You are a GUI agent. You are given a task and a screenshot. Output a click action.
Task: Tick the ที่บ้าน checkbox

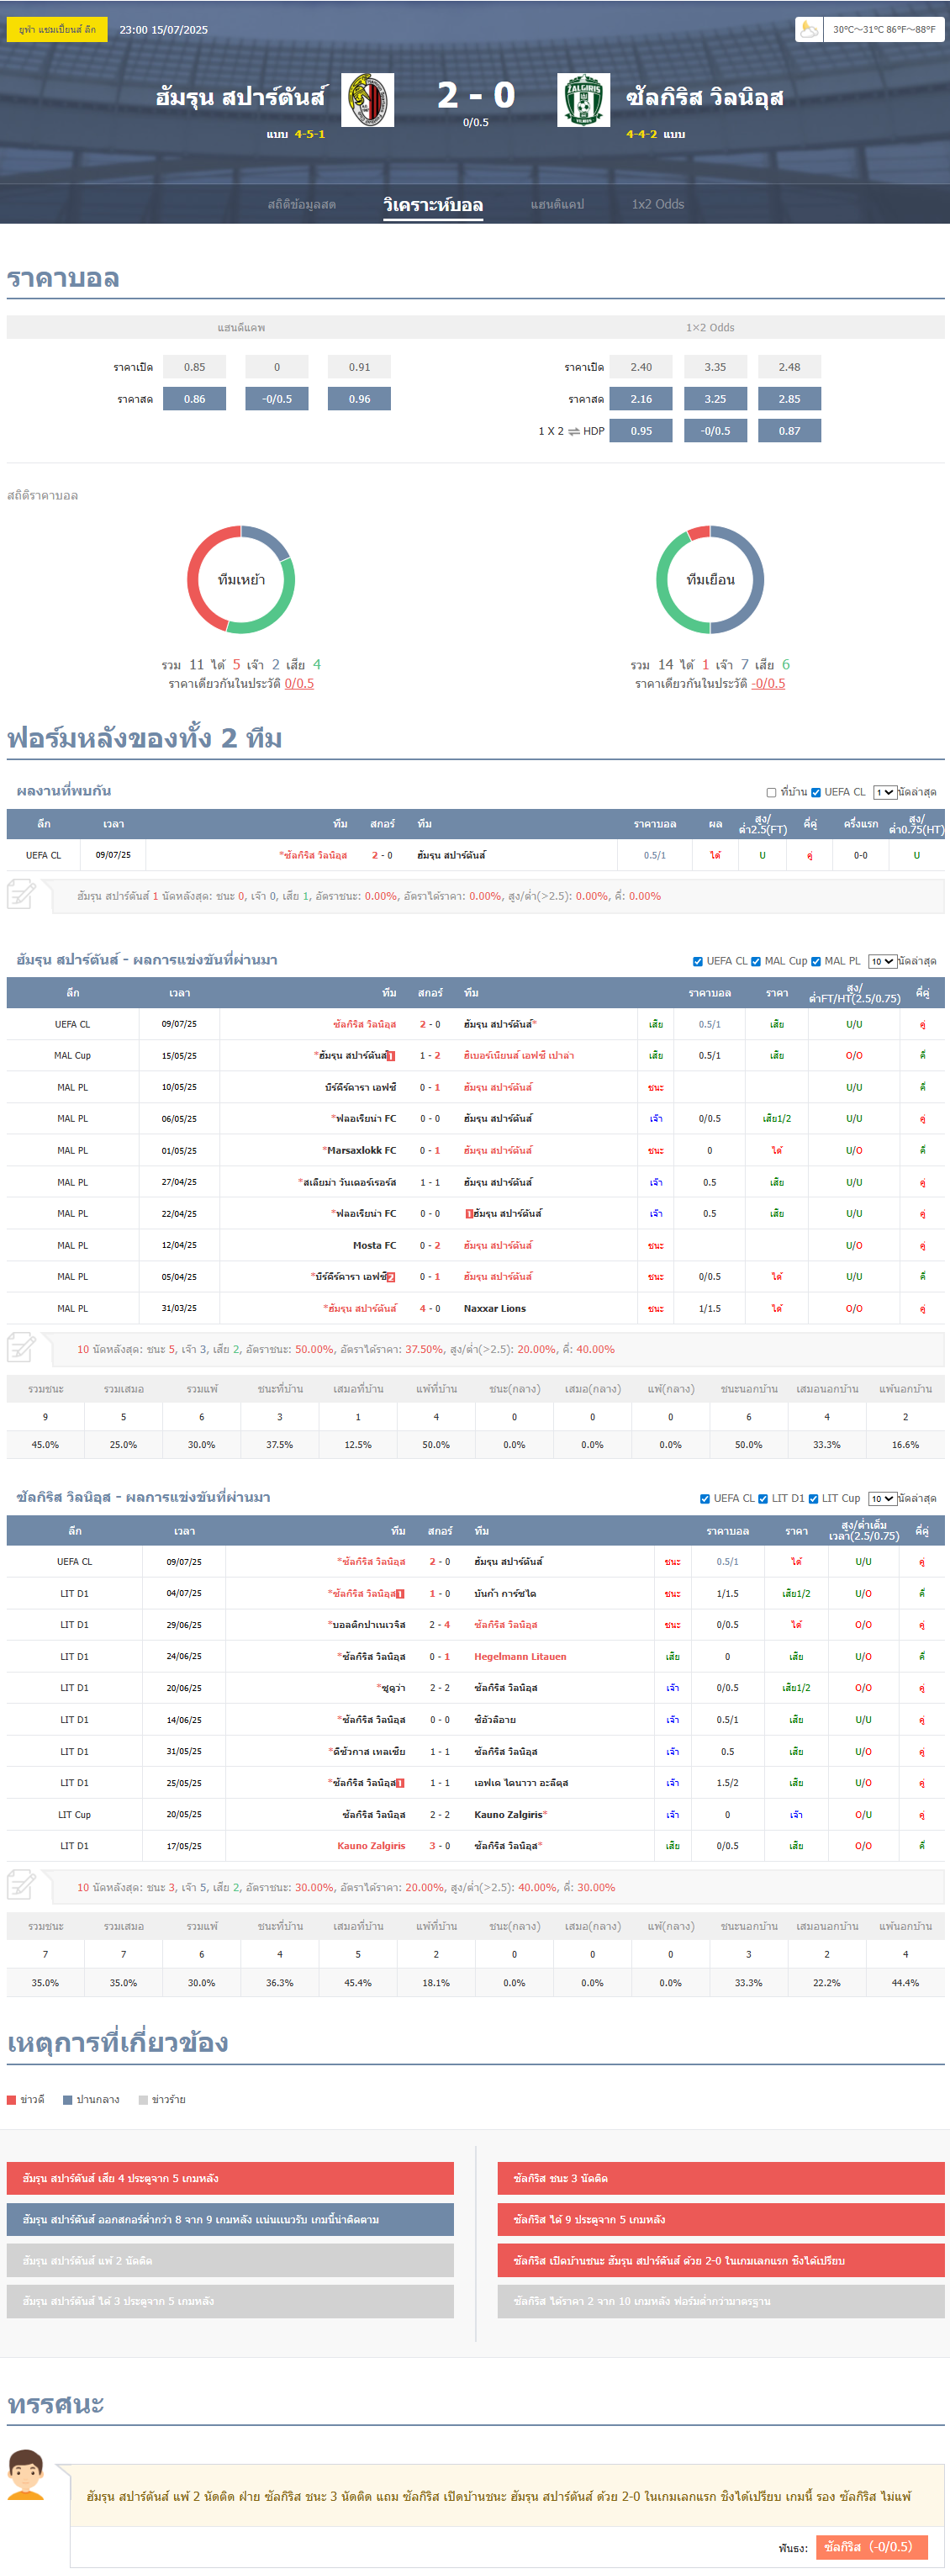point(771,792)
